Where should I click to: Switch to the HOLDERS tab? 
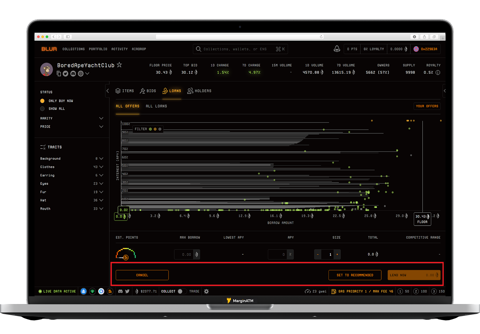pos(199,91)
